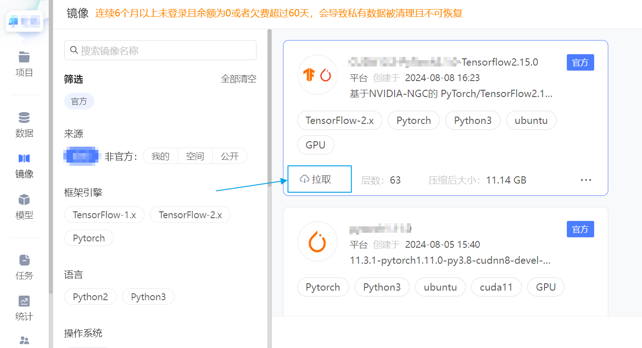642x348 pixels.
Task: Click the members icon below 统计
Action: [x=24, y=341]
